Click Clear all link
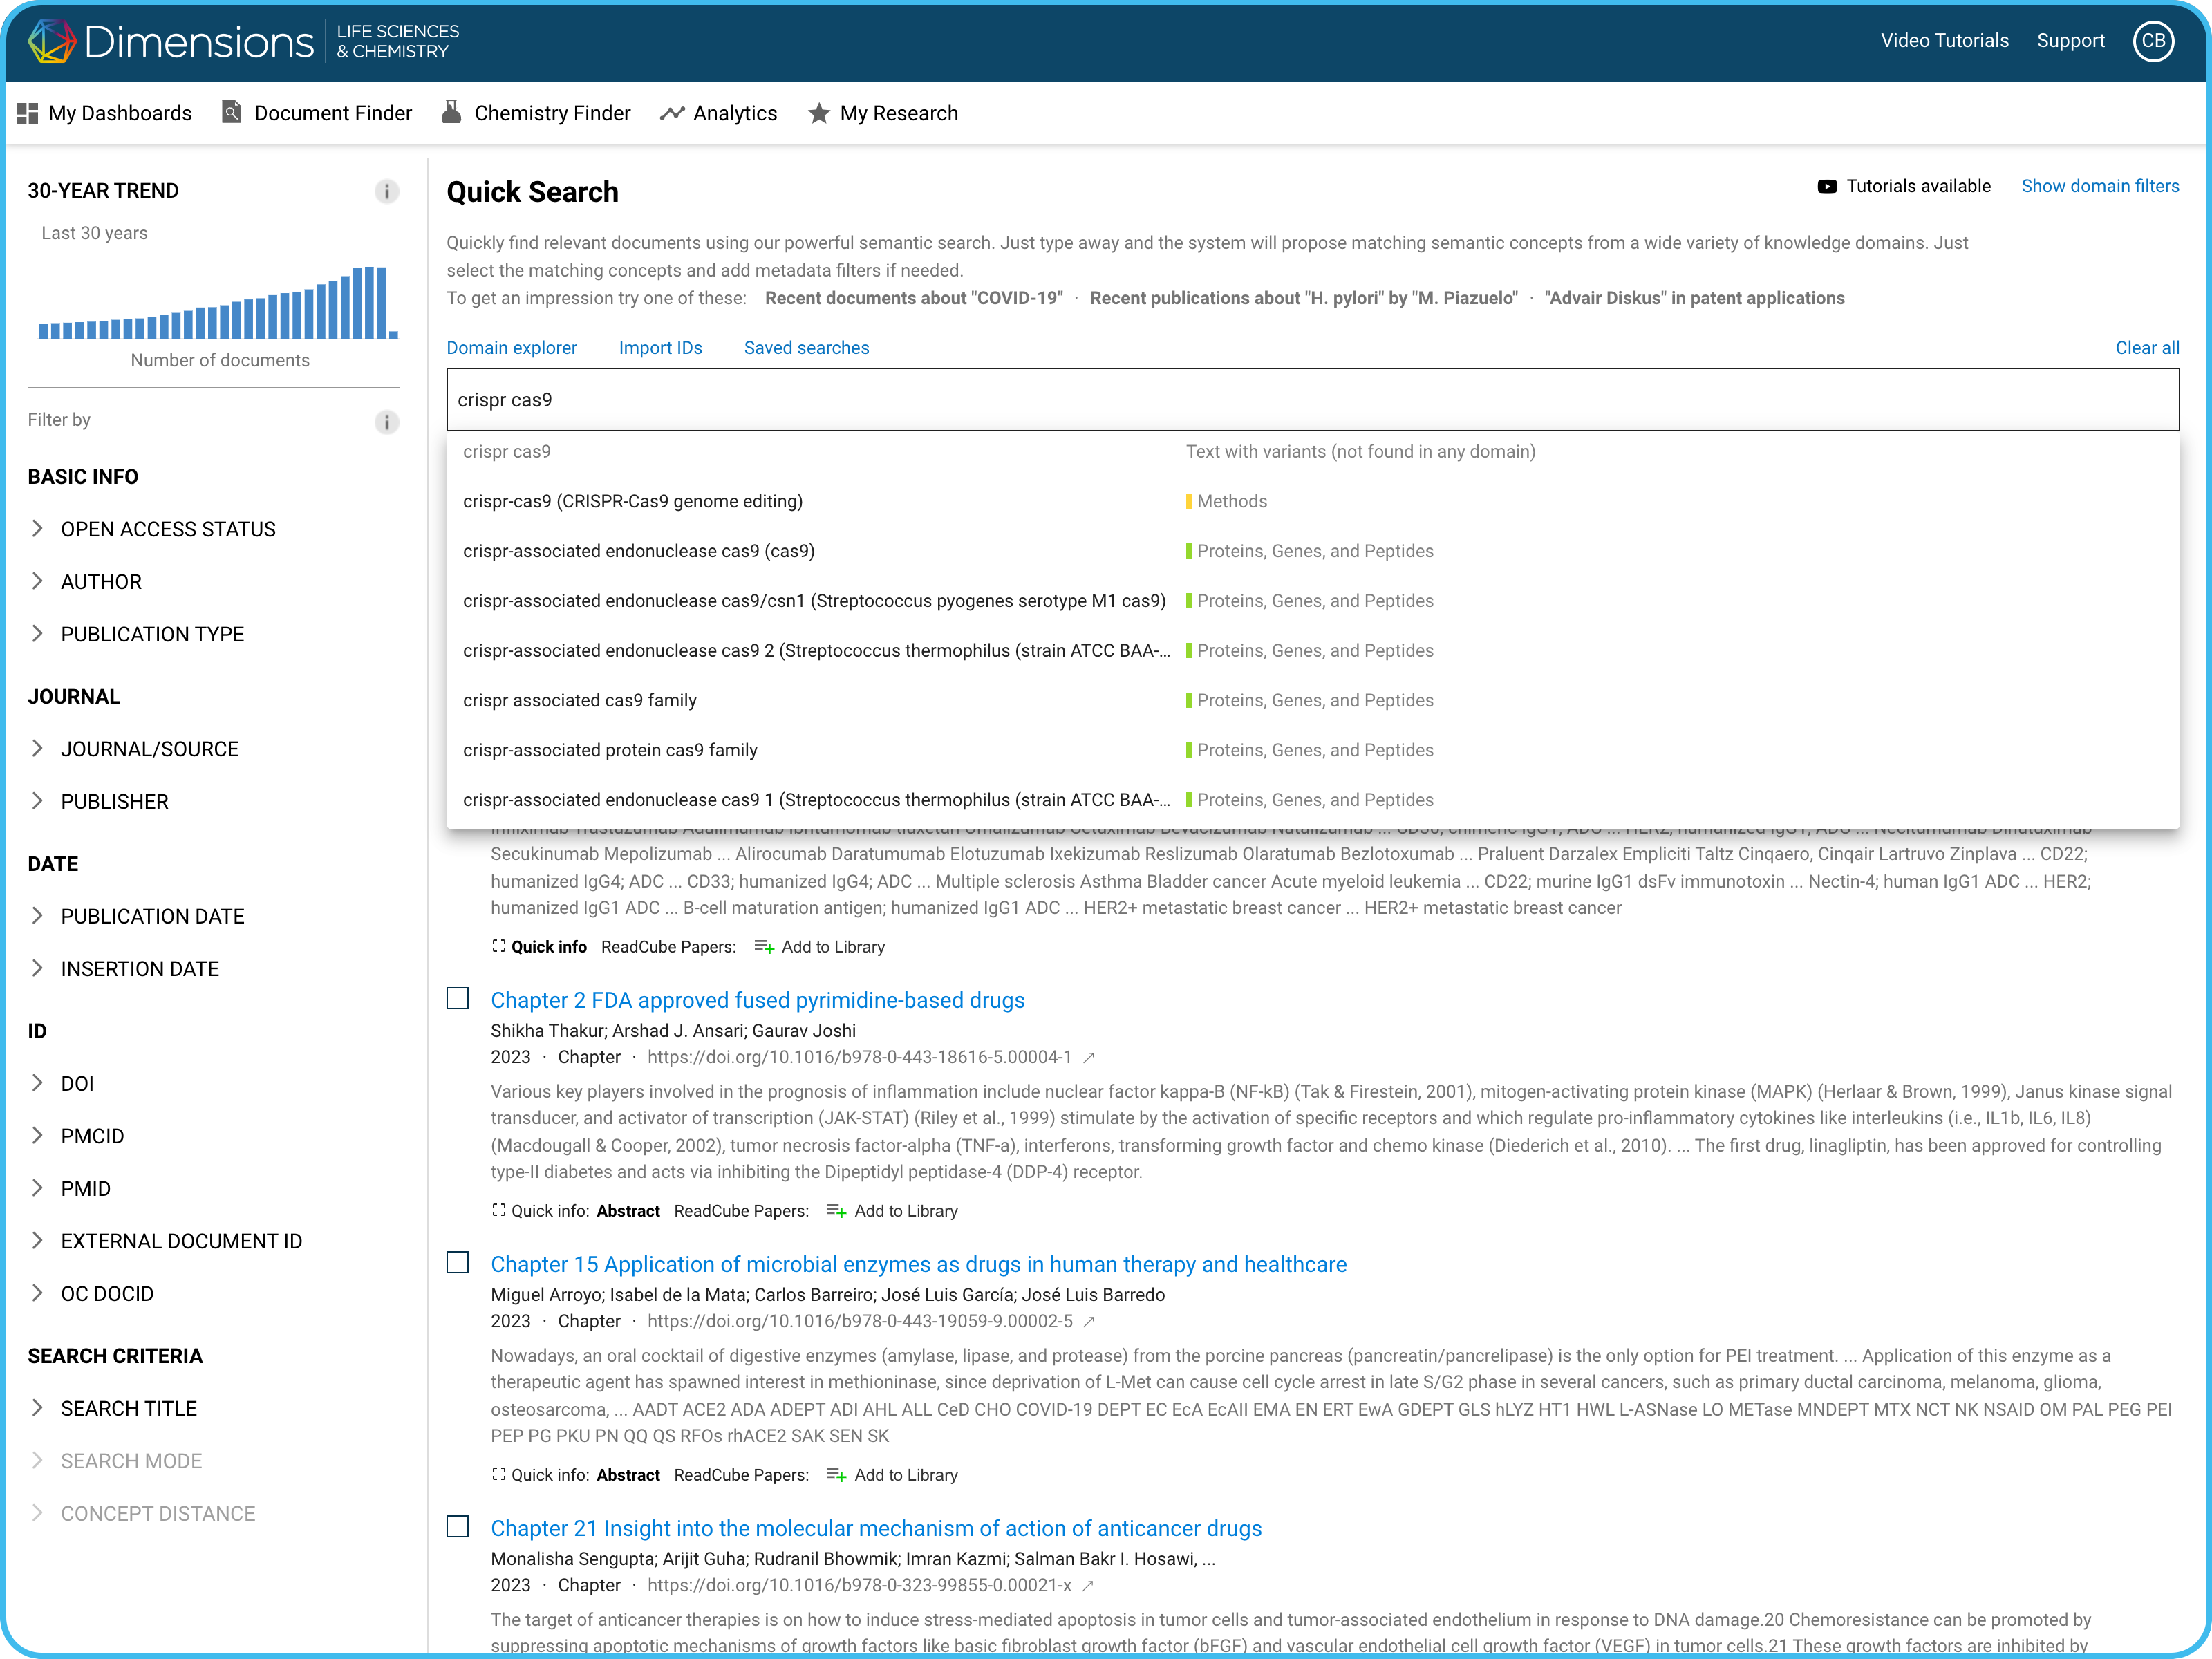2212x1659 pixels. [x=2146, y=348]
